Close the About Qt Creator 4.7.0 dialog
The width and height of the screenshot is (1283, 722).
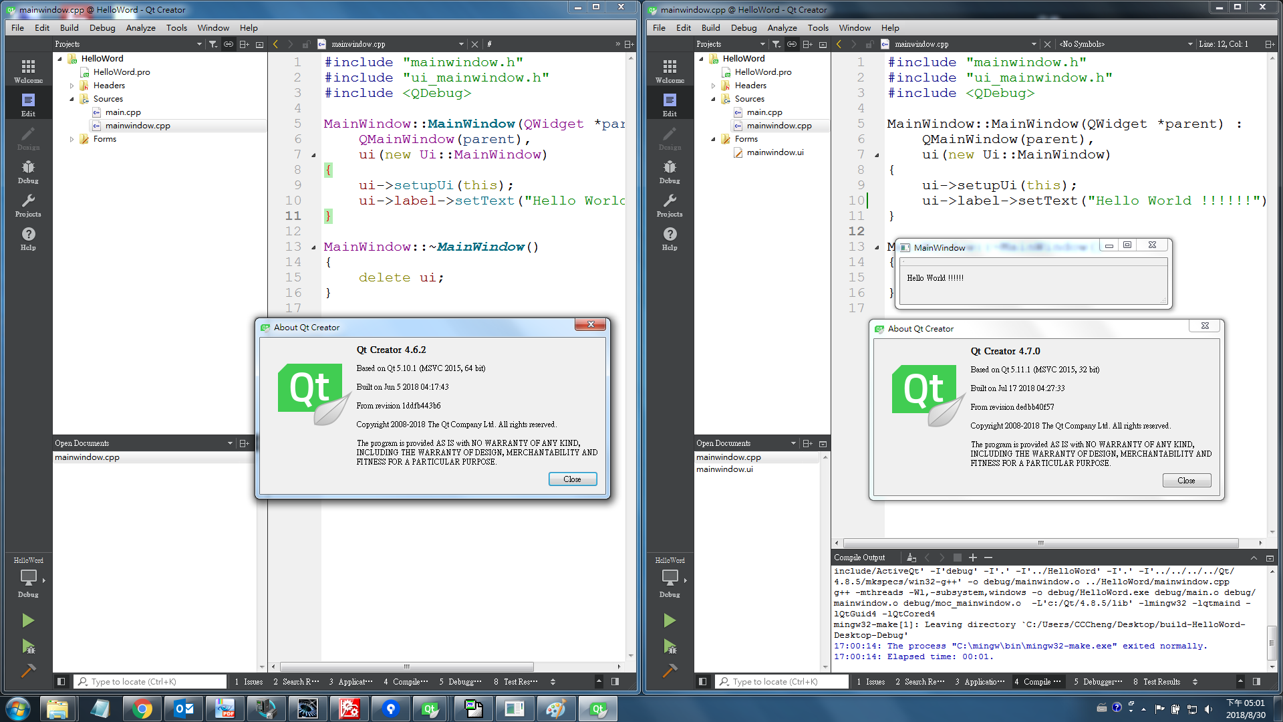1186,481
